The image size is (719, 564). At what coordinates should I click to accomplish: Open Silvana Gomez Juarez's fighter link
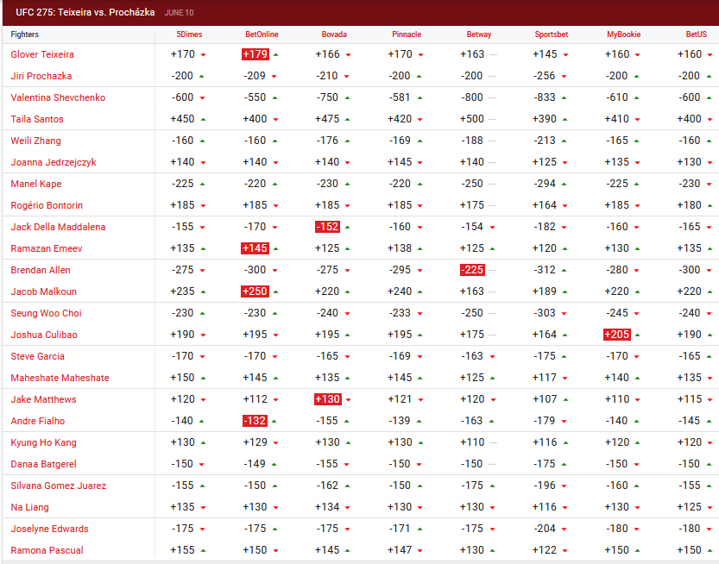click(58, 486)
